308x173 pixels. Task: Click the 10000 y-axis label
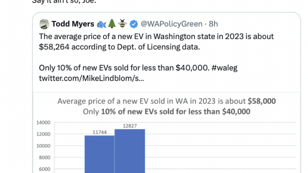click(x=44, y=146)
